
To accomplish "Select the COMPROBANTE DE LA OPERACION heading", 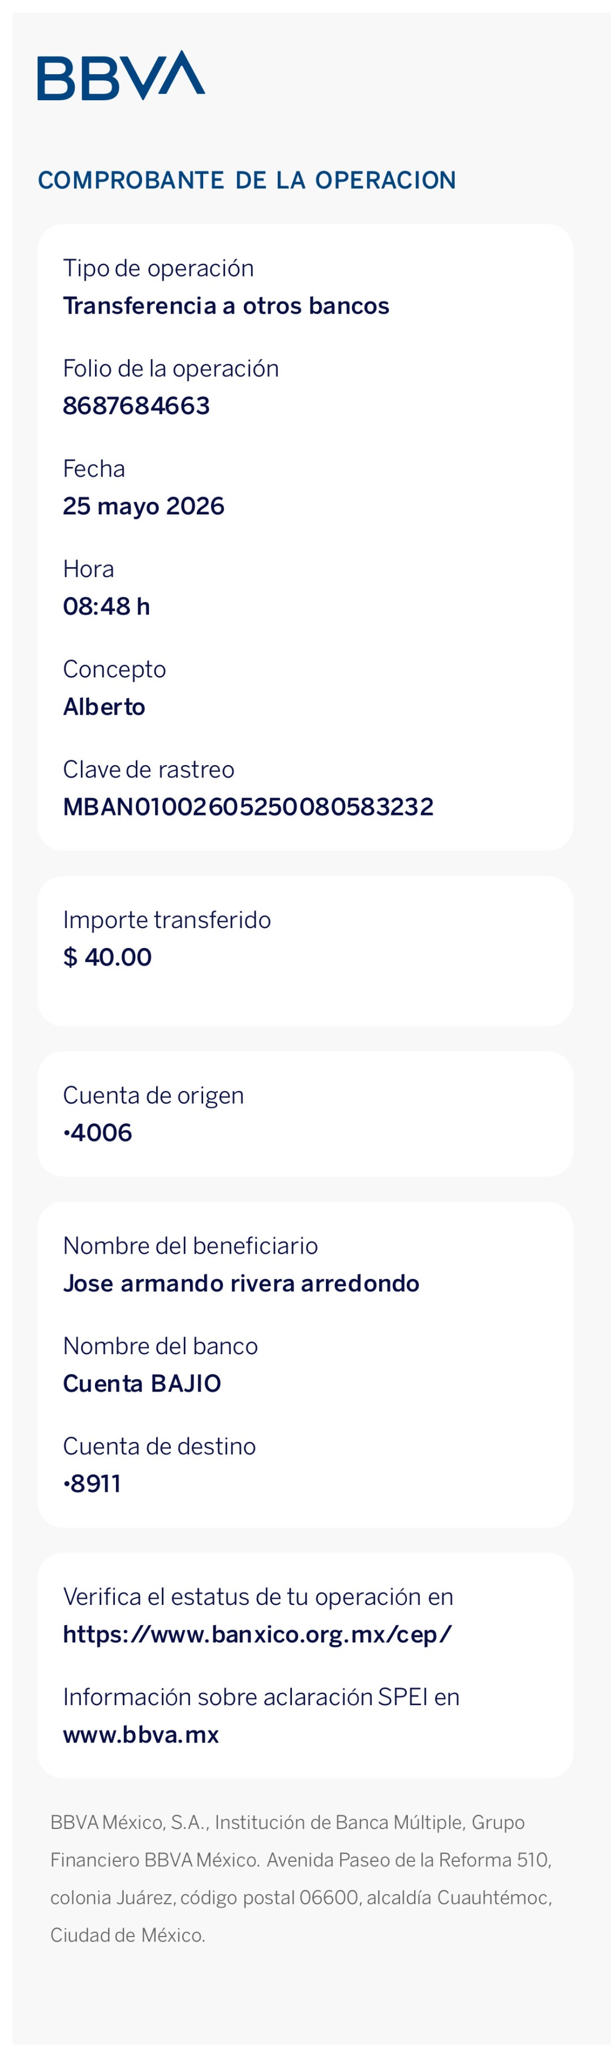I will pos(247,181).
